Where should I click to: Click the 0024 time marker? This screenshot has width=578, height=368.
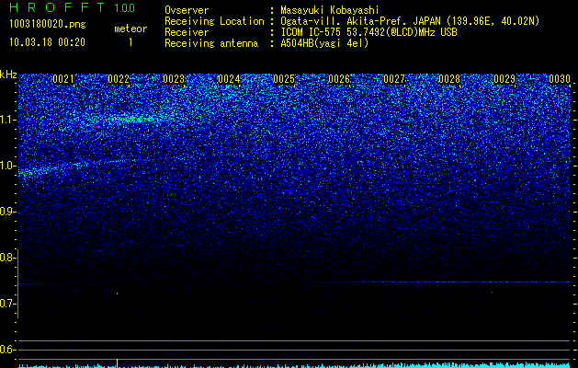(229, 79)
